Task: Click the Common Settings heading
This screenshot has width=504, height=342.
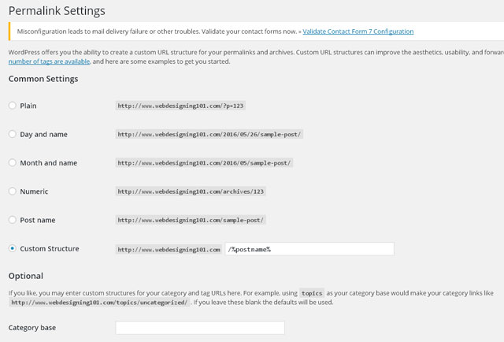Action: [43, 79]
